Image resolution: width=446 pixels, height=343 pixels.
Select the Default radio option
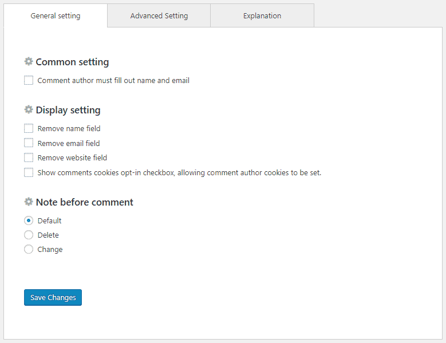tap(29, 220)
